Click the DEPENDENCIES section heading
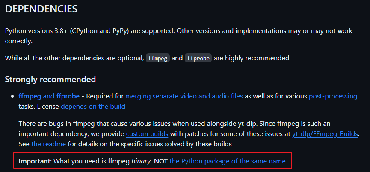Screen dimensions: 370x172 tap(41, 9)
